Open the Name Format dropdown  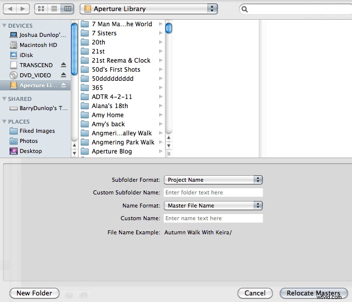coord(213,206)
